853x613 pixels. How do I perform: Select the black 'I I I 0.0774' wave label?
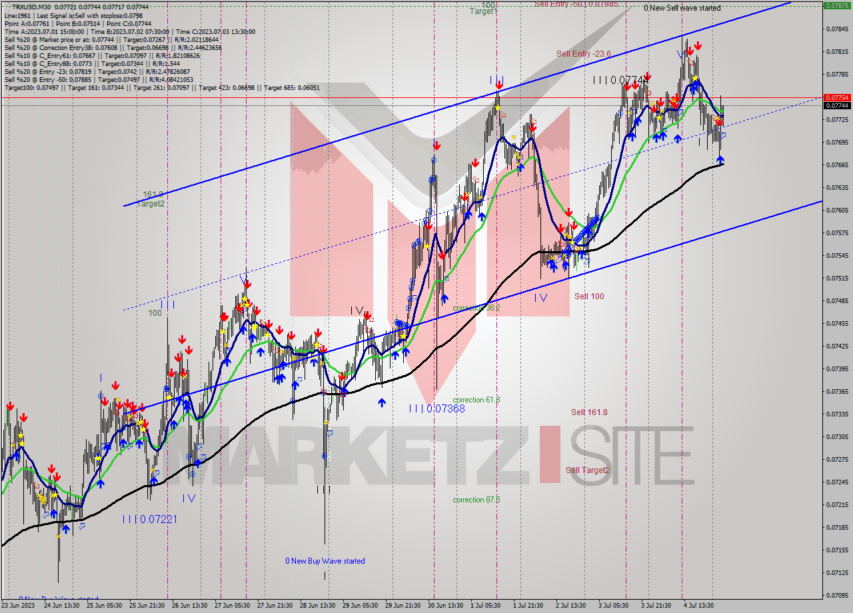pyautogui.click(x=620, y=81)
